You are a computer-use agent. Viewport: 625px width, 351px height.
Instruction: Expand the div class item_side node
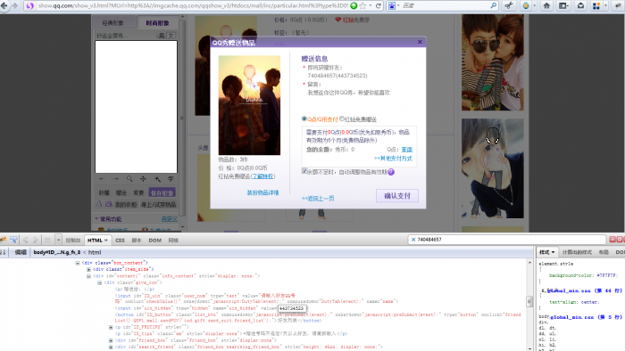click(x=88, y=269)
